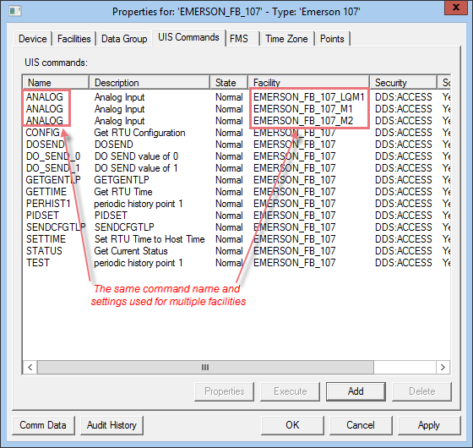473x448 pixels.
Task: Click 'Get RTU Configuration' description
Action: (139, 133)
